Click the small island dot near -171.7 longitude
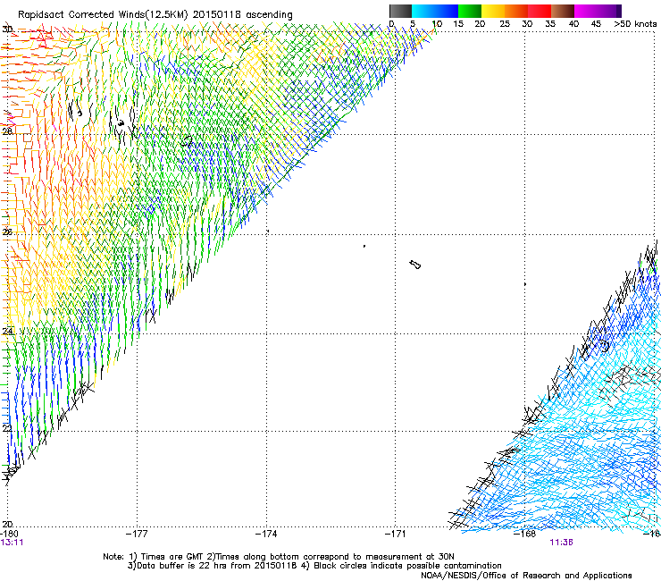Screen dimensions: 661x581 pyautogui.click(x=364, y=246)
